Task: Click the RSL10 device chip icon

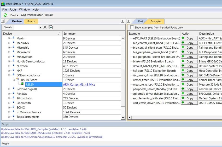Action: pos(22,84)
